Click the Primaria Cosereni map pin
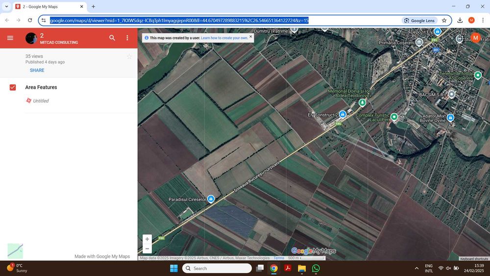The width and height of the screenshot is (490, 276). tap(419, 42)
